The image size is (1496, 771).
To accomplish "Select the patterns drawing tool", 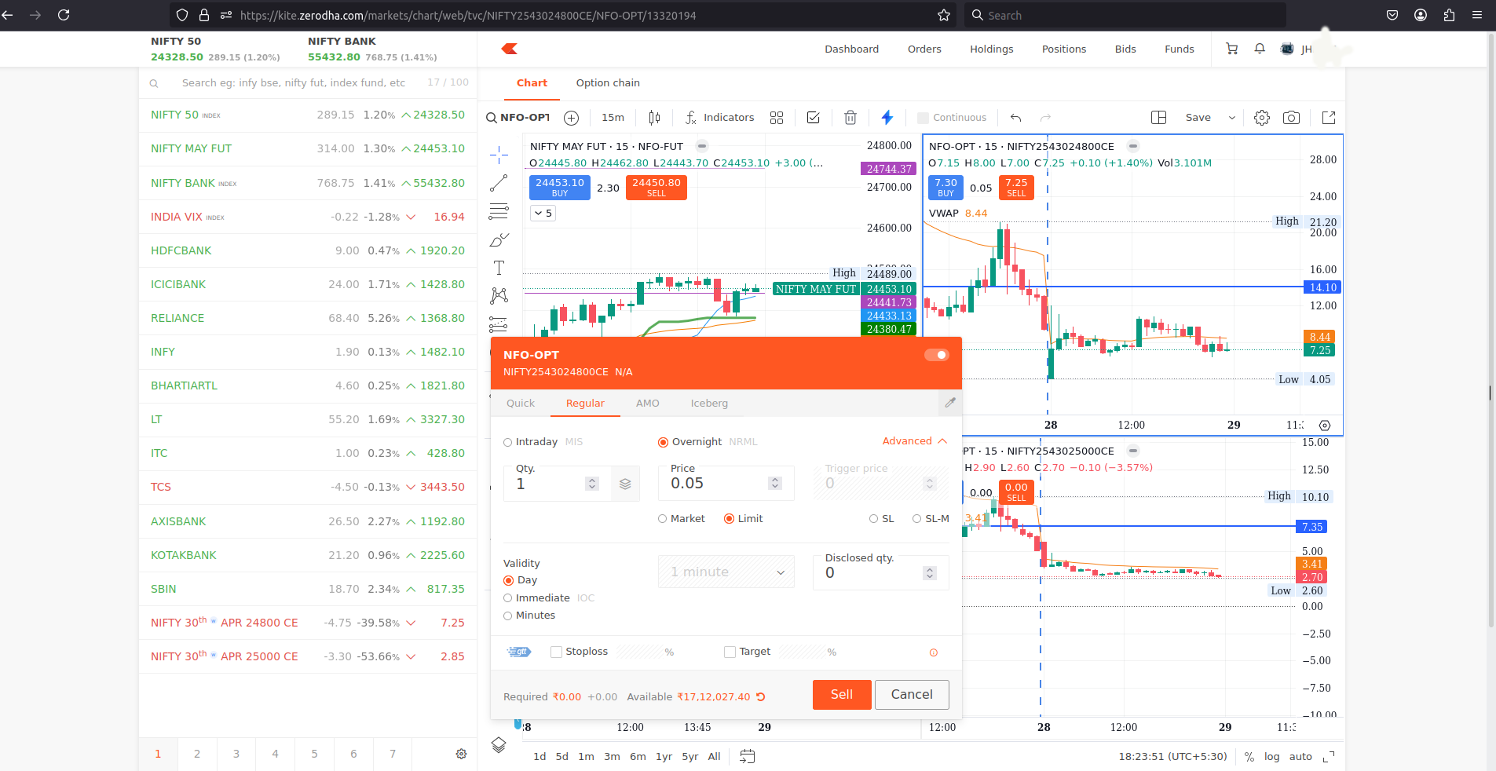I will (499, 296).
